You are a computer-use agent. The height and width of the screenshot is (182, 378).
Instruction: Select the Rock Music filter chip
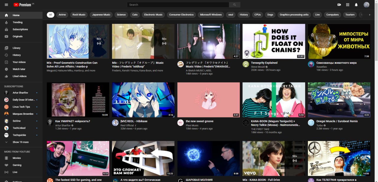coord(79,15)
